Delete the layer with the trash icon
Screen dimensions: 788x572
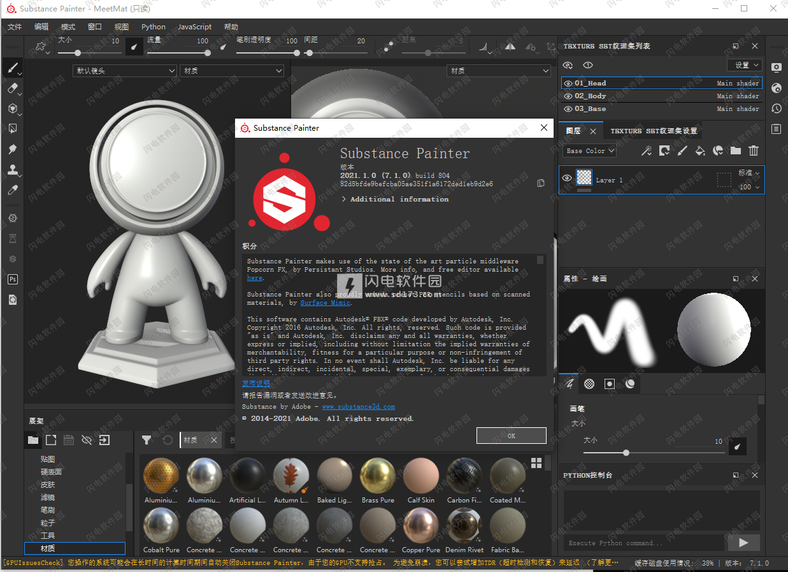pyautogui.click(x=754, y=150)
